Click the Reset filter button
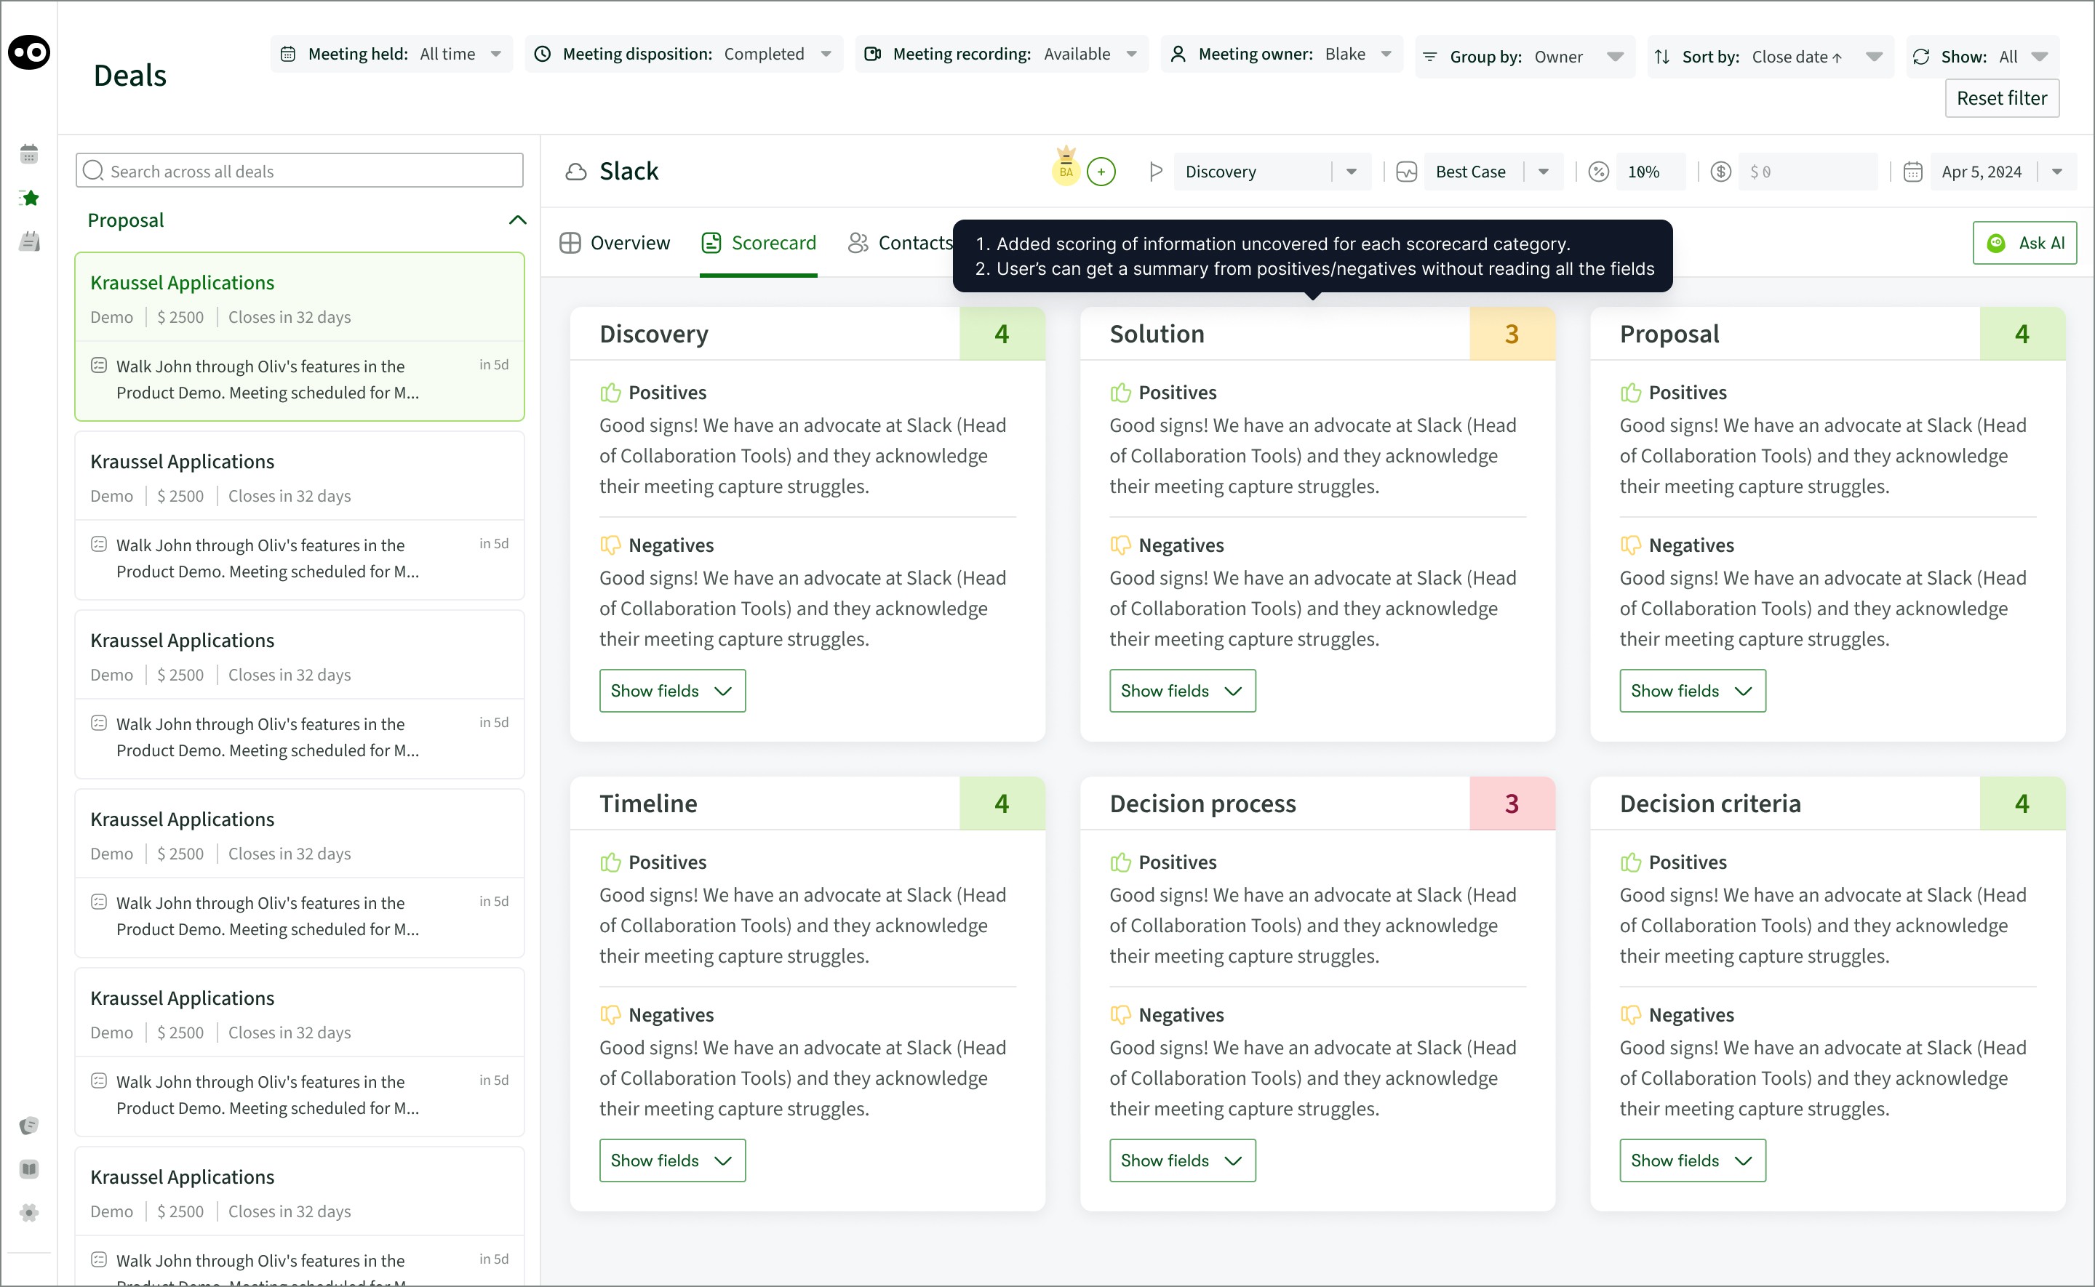Screen dimensions: 2095x1287 click(2000, 99)
